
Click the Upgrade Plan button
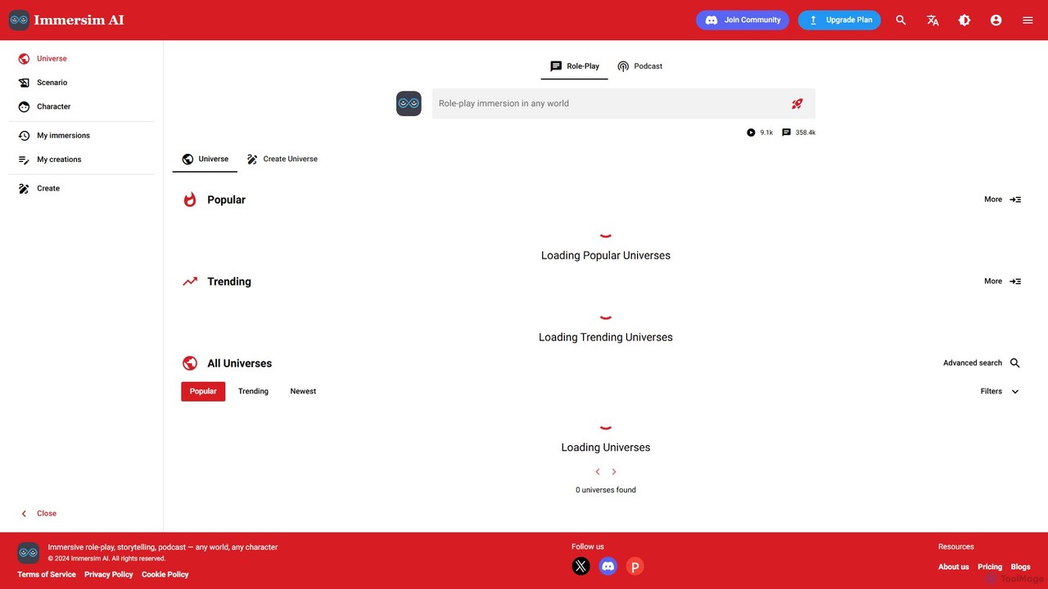(x=839, y=20)
